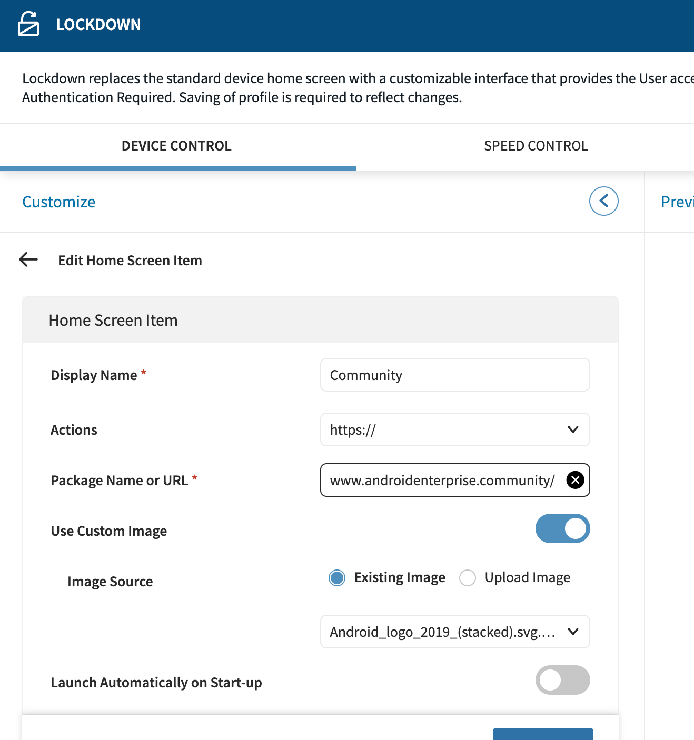
Task: Go back using the left arrow icon
Action: click(28, 259)
